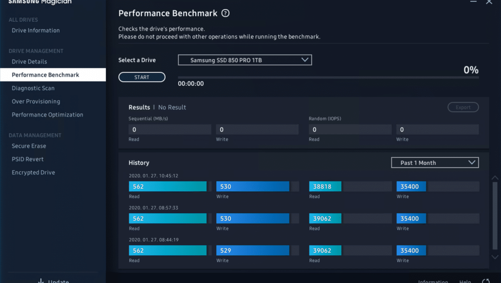Select Performance Benchmark in sidebar

(53, 75)
